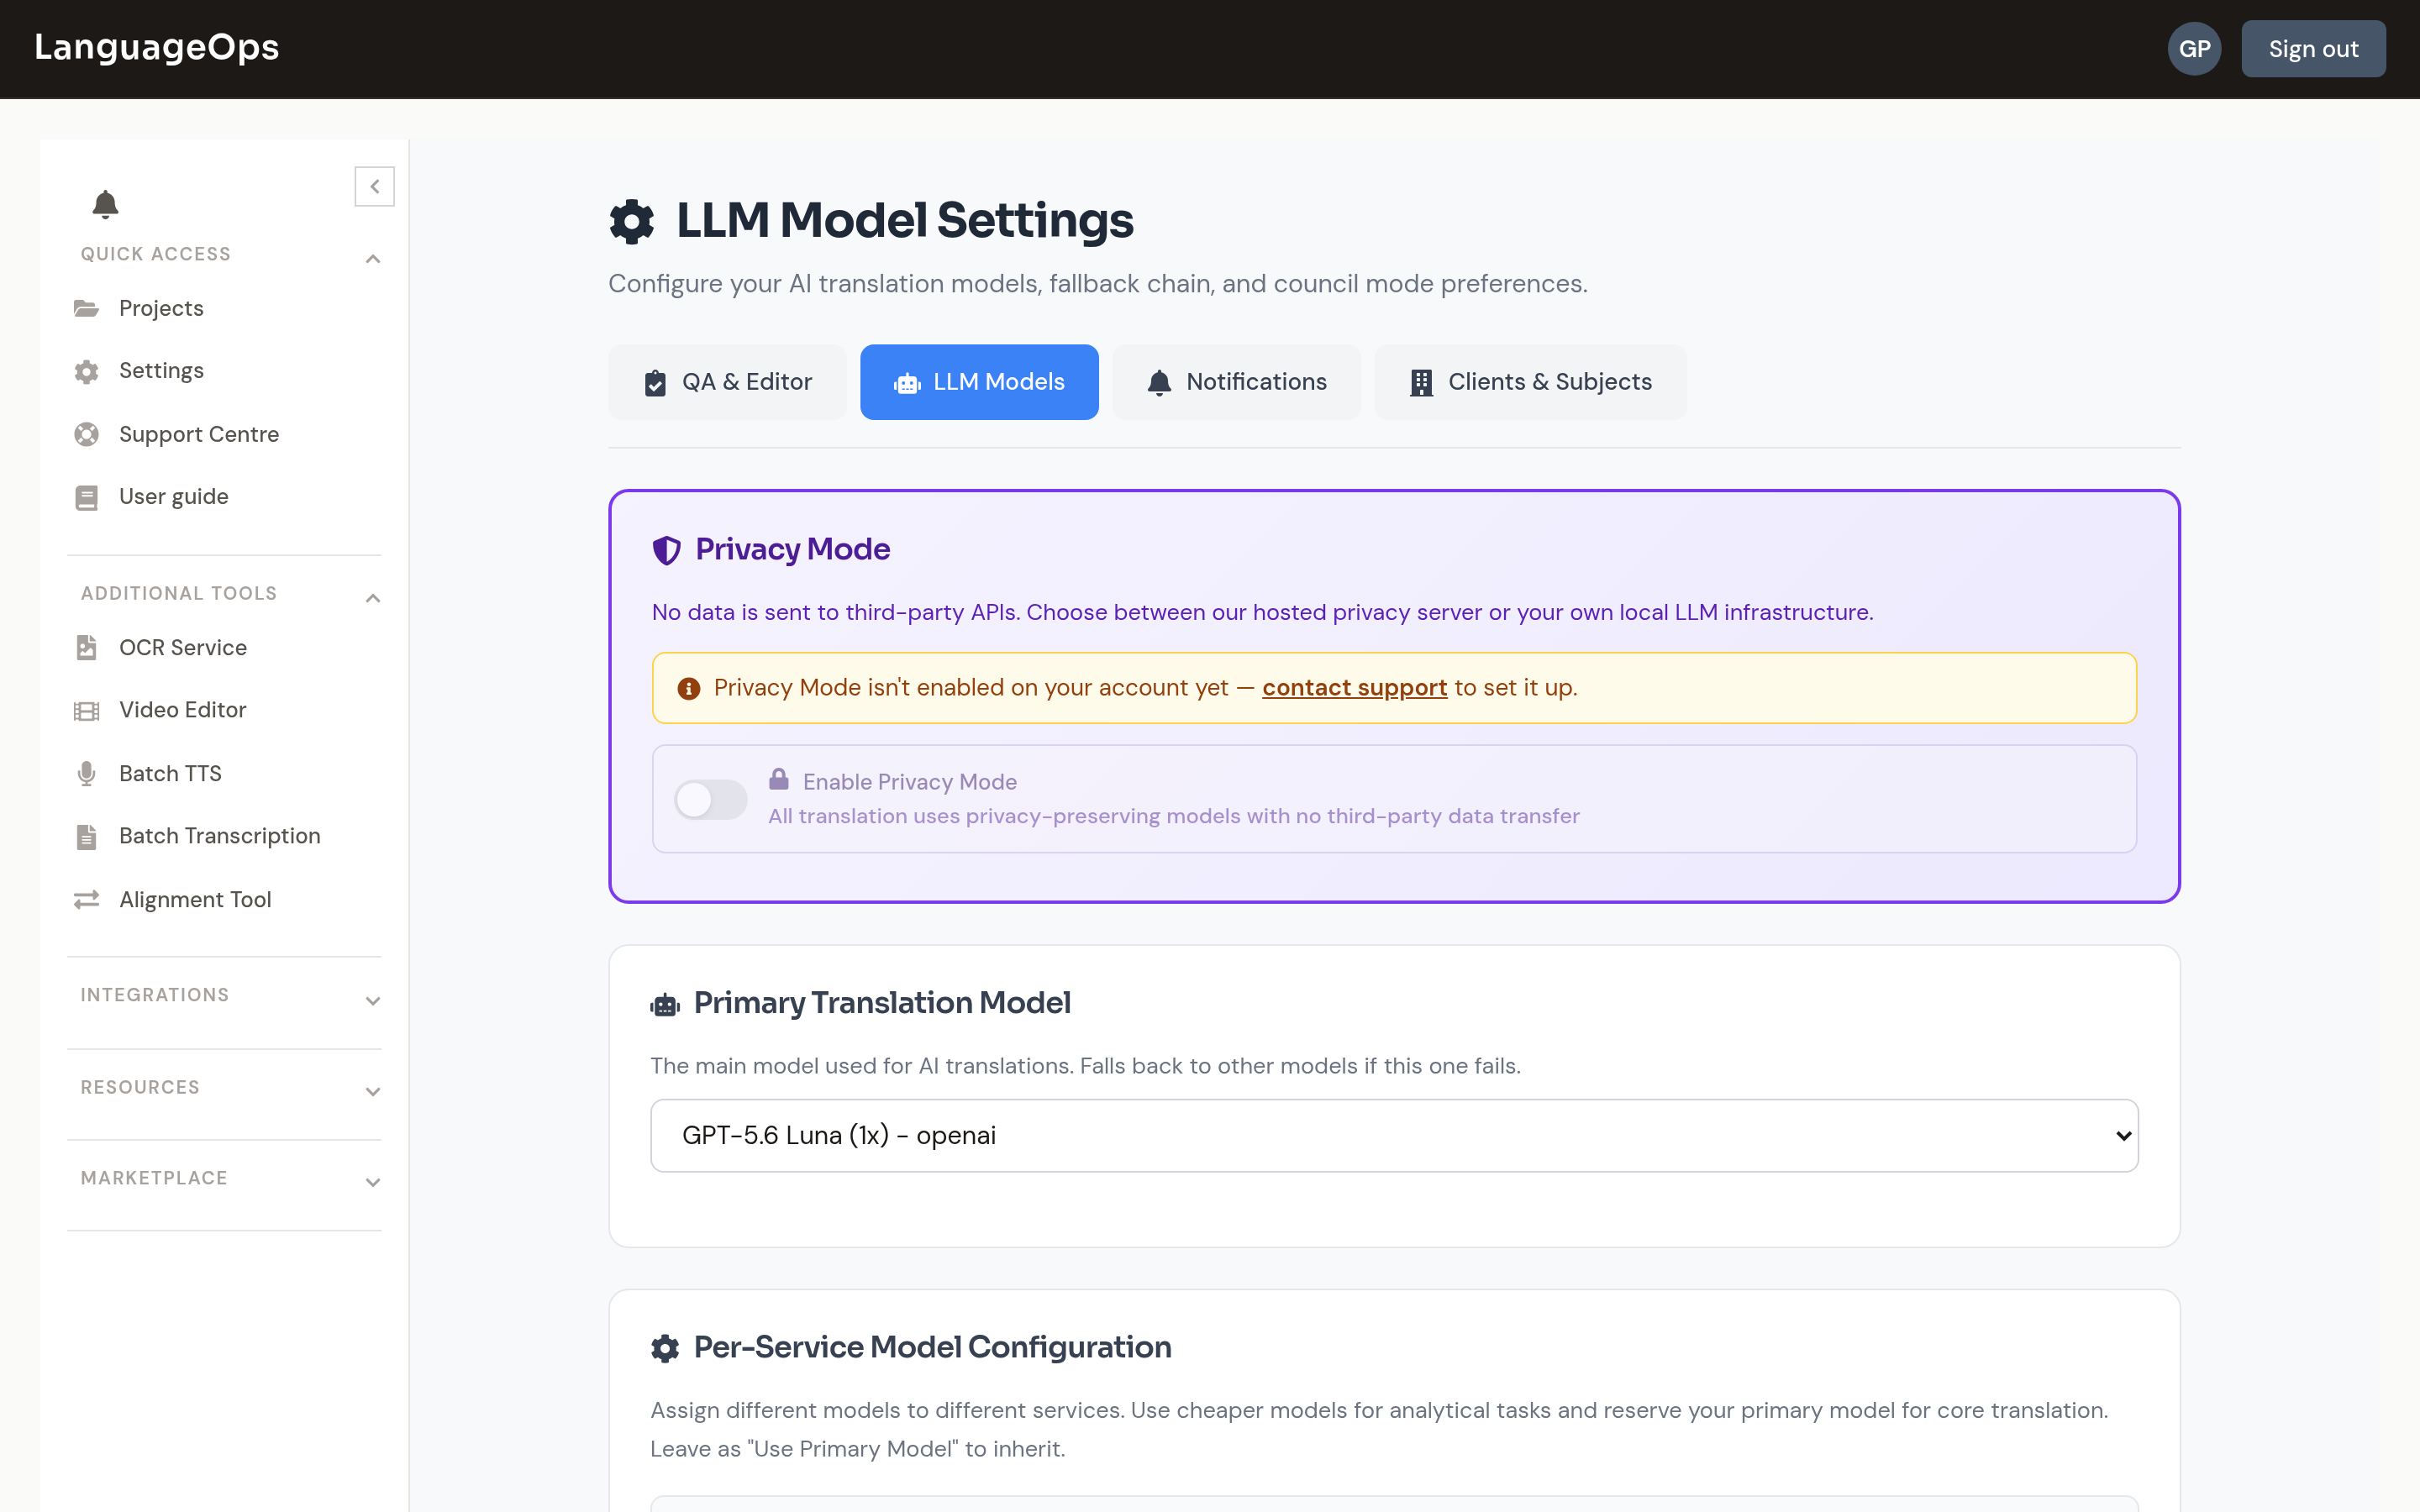Click the OCR Service document icon
The width and height of the screenshot is (2420, 1512).
pyautogui.click(x=87, y=648)
